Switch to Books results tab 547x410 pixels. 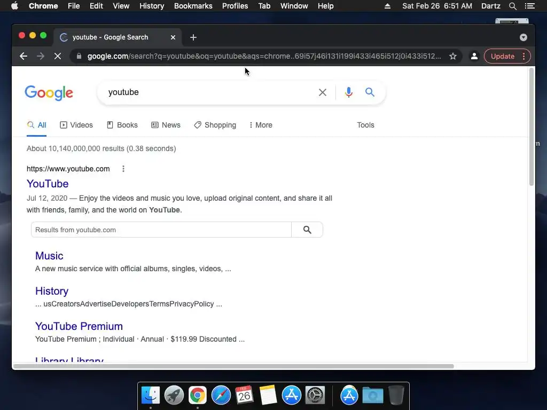coord(122,125)
